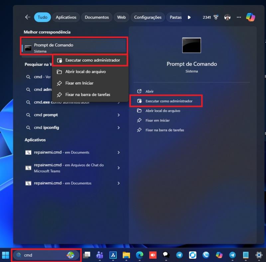The width and height of the screenshot is (266, 262).
Task: Expand the 'cmd ipconfig' suggestion chevron
Action: point(119,128)
